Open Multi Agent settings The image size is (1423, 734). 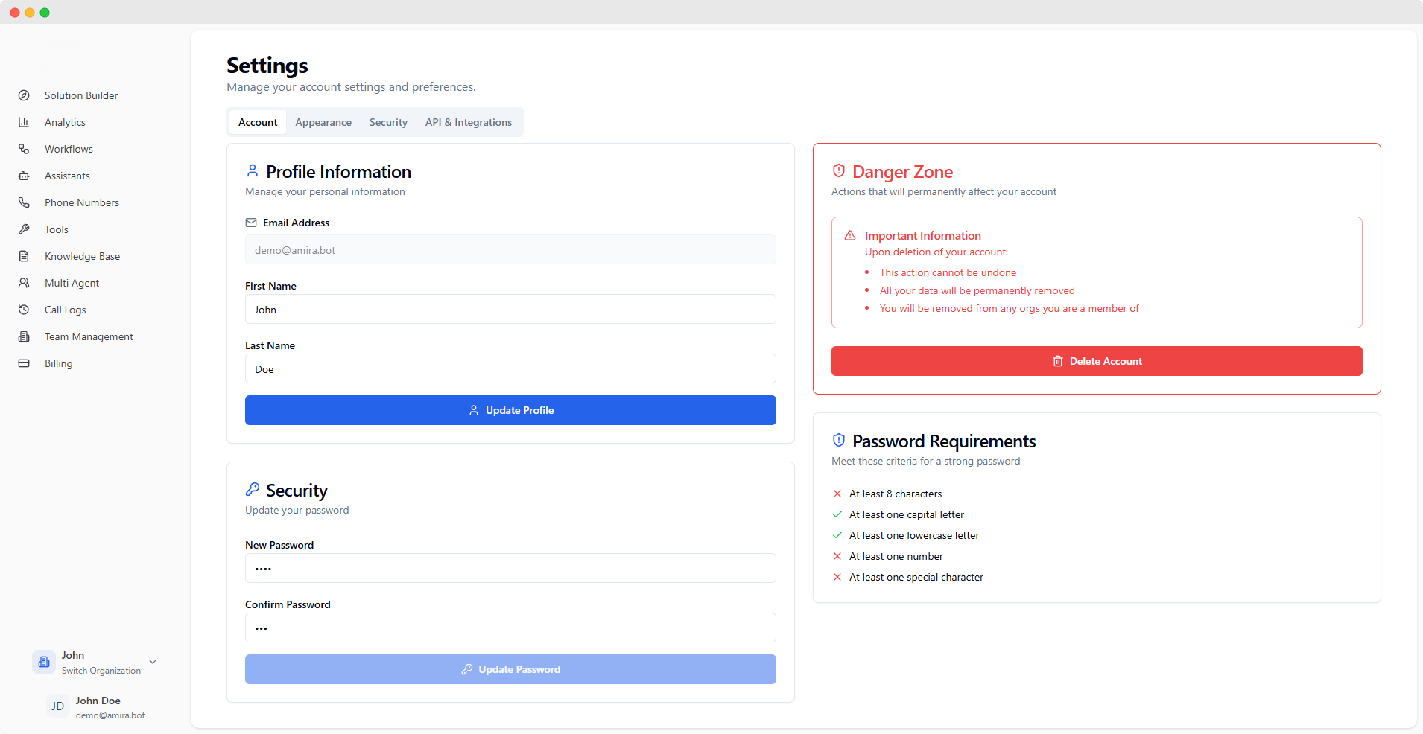pos(72,282)
